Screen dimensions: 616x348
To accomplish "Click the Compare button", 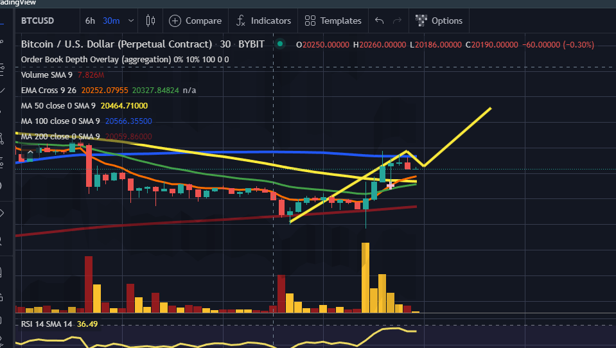I will tap(195, 21).
